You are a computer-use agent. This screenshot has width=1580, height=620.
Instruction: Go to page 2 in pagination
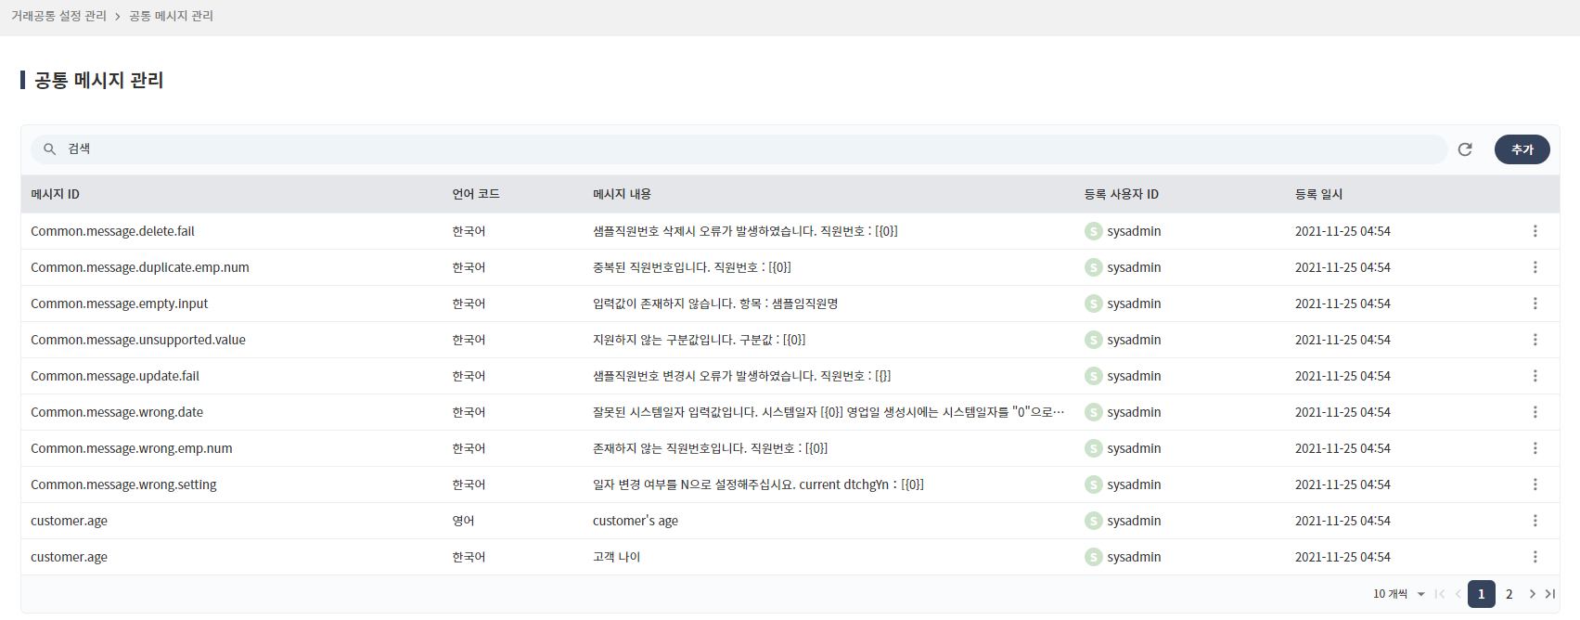tap(1509, 594)
